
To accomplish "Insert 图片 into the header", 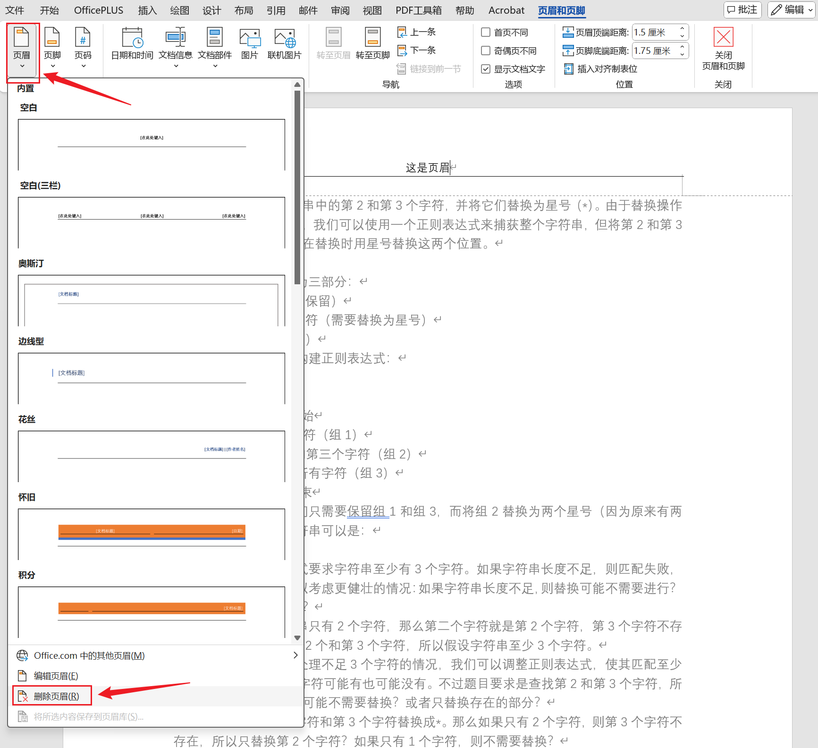I will pyautogui.click(x=249, y=38).
